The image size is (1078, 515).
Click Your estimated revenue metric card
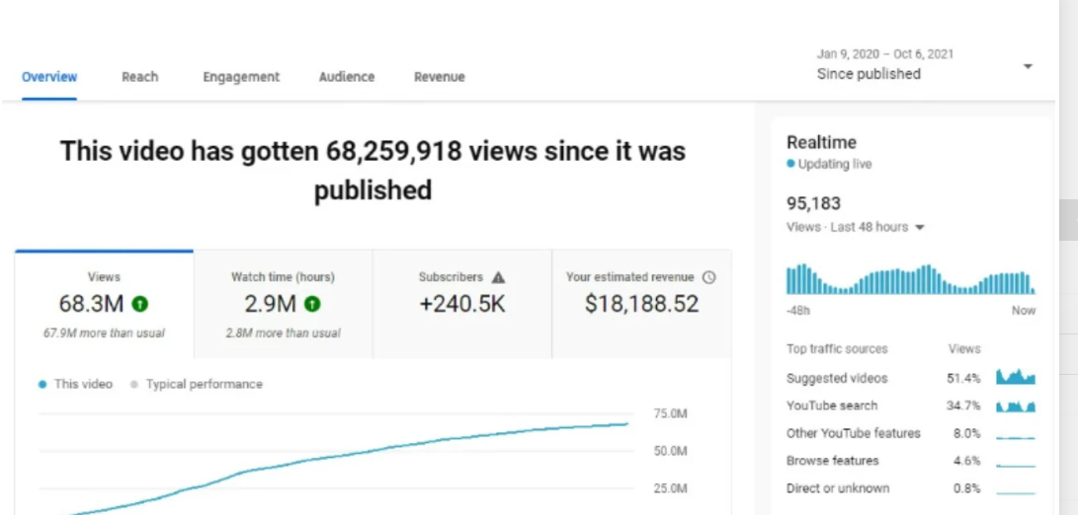[641, 304]
